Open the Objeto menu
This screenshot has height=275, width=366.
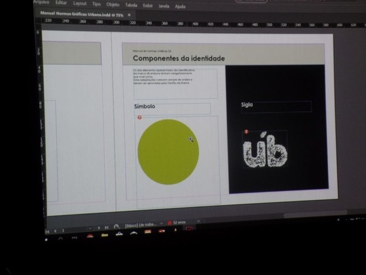(x=112, y=4)
